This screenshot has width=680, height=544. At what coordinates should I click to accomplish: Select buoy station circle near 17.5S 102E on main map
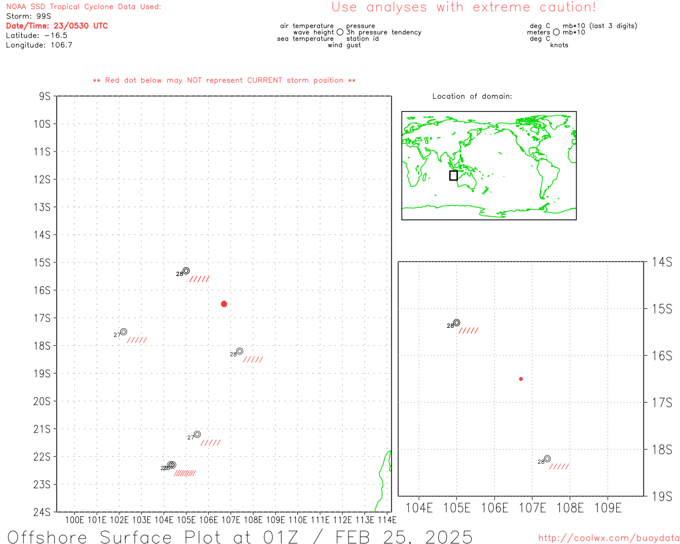pyautogui.click(x=124, y=331)
